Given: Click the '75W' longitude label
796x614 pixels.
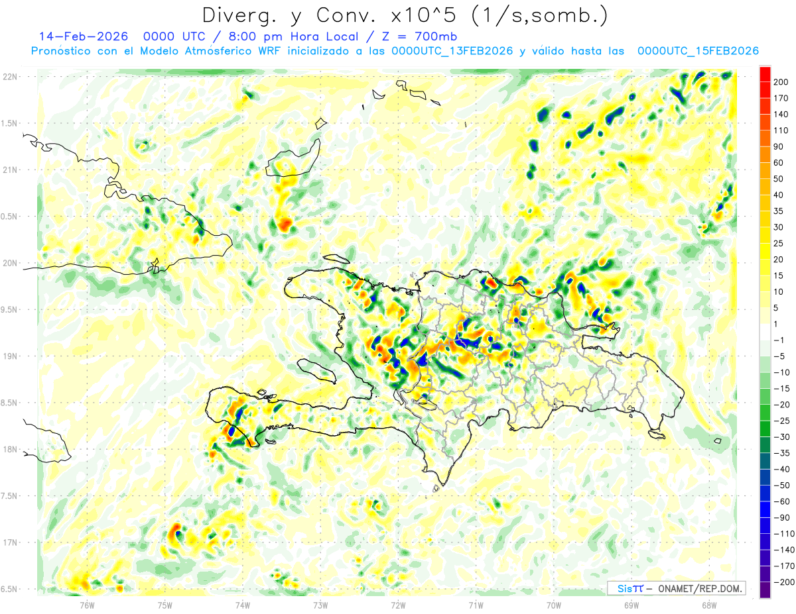Looking at the screenshot, I should pyautogui.click(x=165, y=605).
